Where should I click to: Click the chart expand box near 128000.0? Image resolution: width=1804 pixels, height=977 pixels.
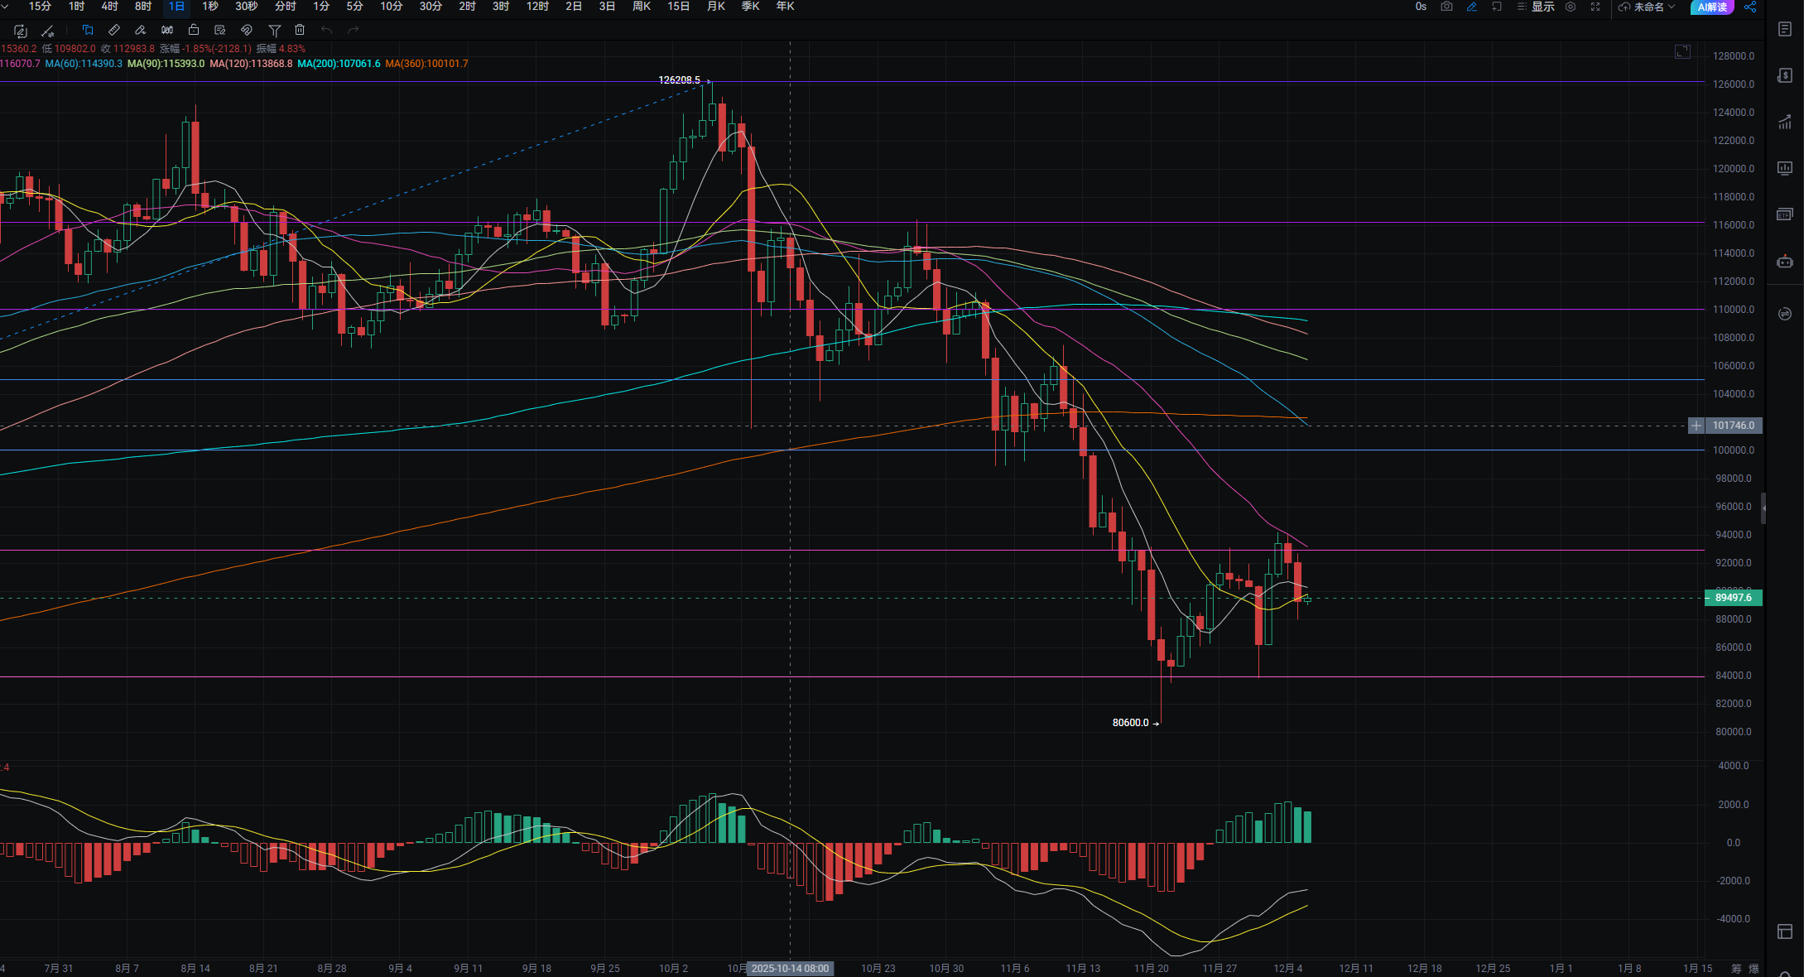click(1682, 52)
